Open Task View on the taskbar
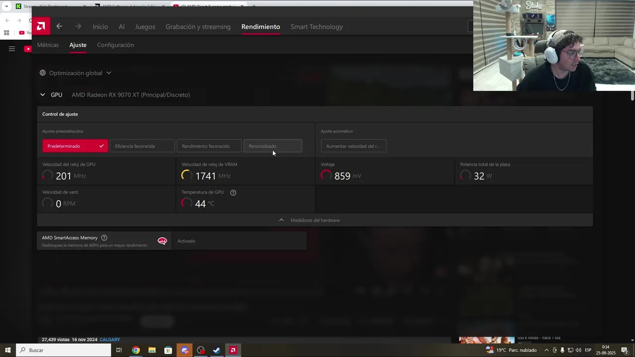This screenshot has width=635, height=357. coord(119,350)
